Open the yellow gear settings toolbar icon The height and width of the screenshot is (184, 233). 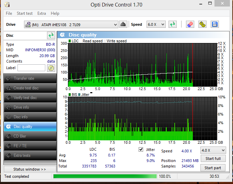(202, 24)
